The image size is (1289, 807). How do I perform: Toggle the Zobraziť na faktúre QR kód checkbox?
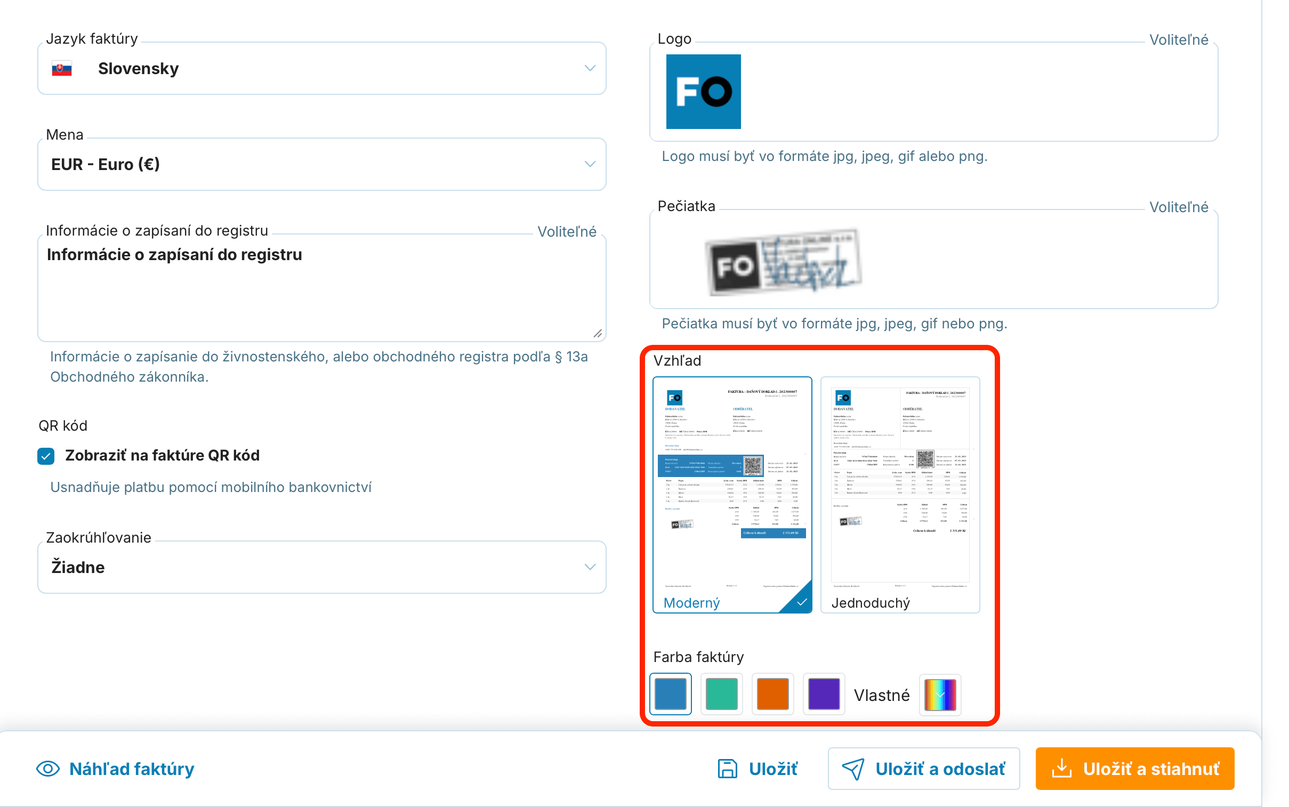[46, 456]
